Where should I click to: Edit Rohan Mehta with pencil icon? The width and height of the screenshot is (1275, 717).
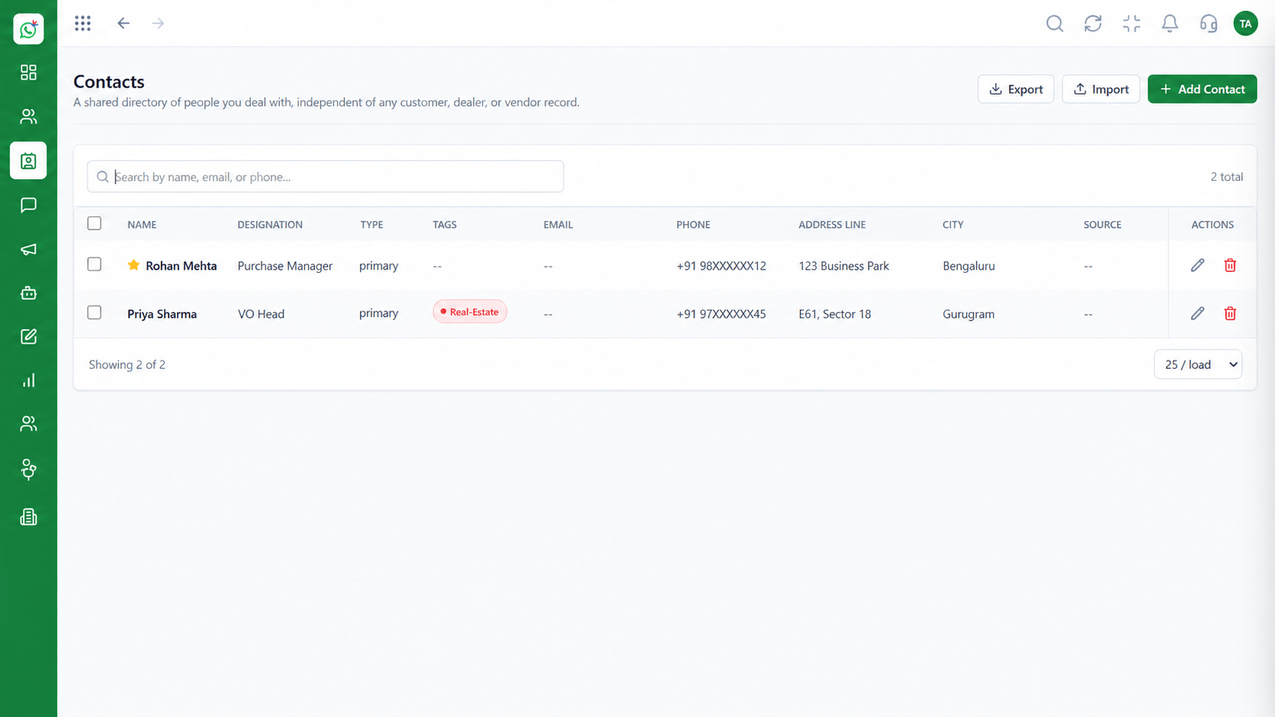[x=1197, y=265]
